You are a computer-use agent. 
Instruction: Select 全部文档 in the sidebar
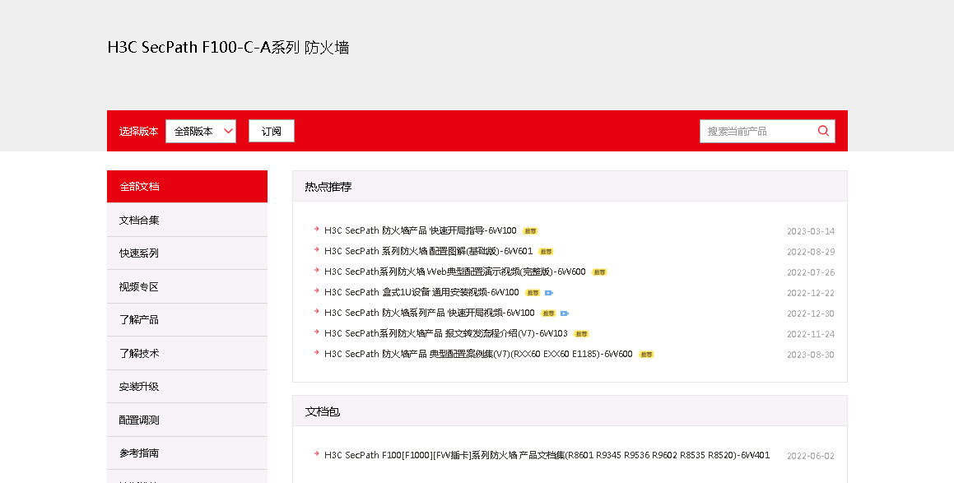tap(188, 187)
